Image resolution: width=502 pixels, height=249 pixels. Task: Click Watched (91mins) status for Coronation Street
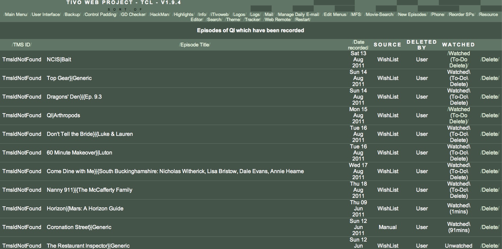(x=459, y=227)
